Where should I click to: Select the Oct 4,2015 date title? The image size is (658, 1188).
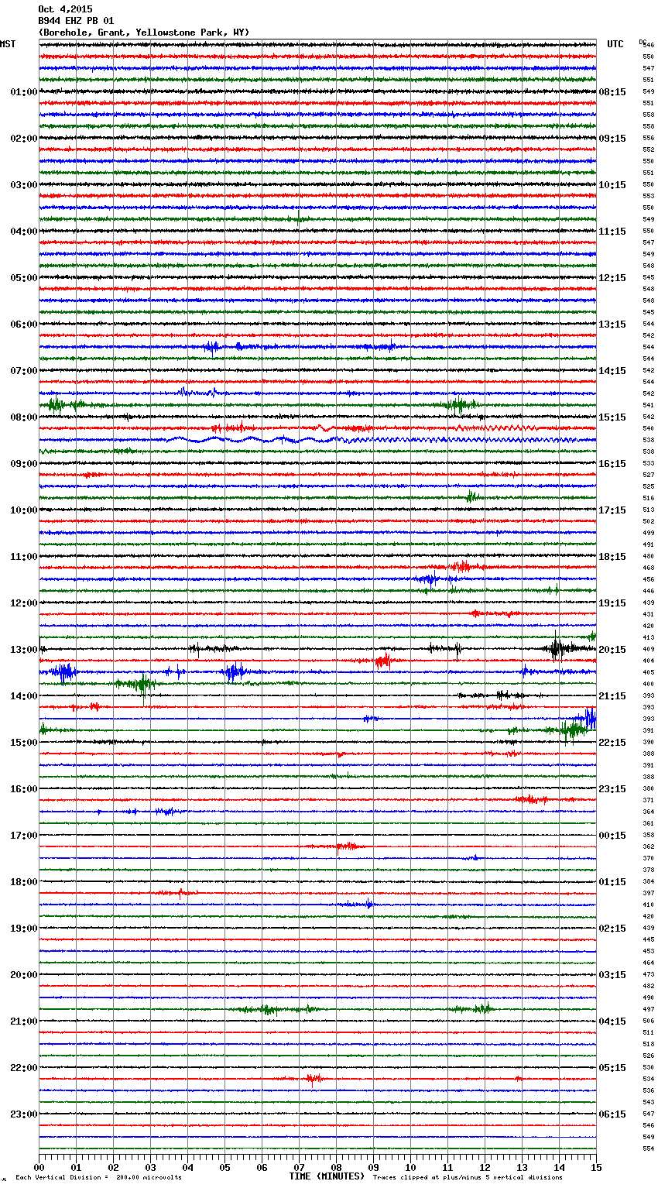[x=65, y=9]
